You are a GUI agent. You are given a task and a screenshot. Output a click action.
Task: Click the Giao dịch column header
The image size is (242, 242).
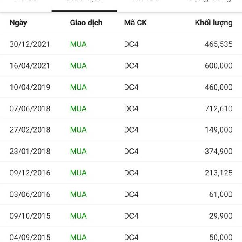[x=86, y=23]
